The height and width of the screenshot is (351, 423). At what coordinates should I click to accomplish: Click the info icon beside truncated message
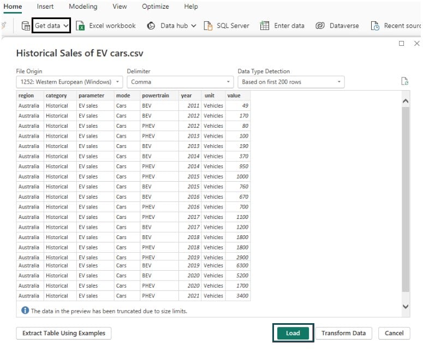pos(25,311)
